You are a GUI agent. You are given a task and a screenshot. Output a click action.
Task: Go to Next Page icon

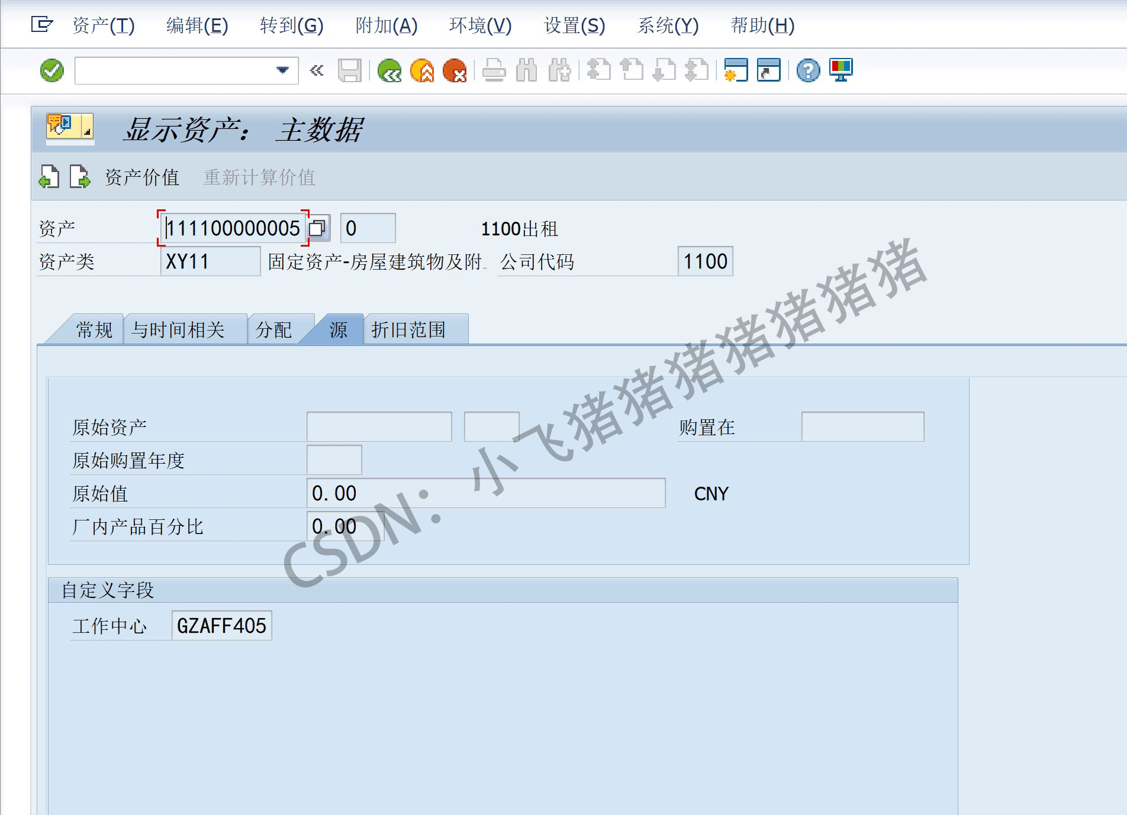[x=664, y=70]
